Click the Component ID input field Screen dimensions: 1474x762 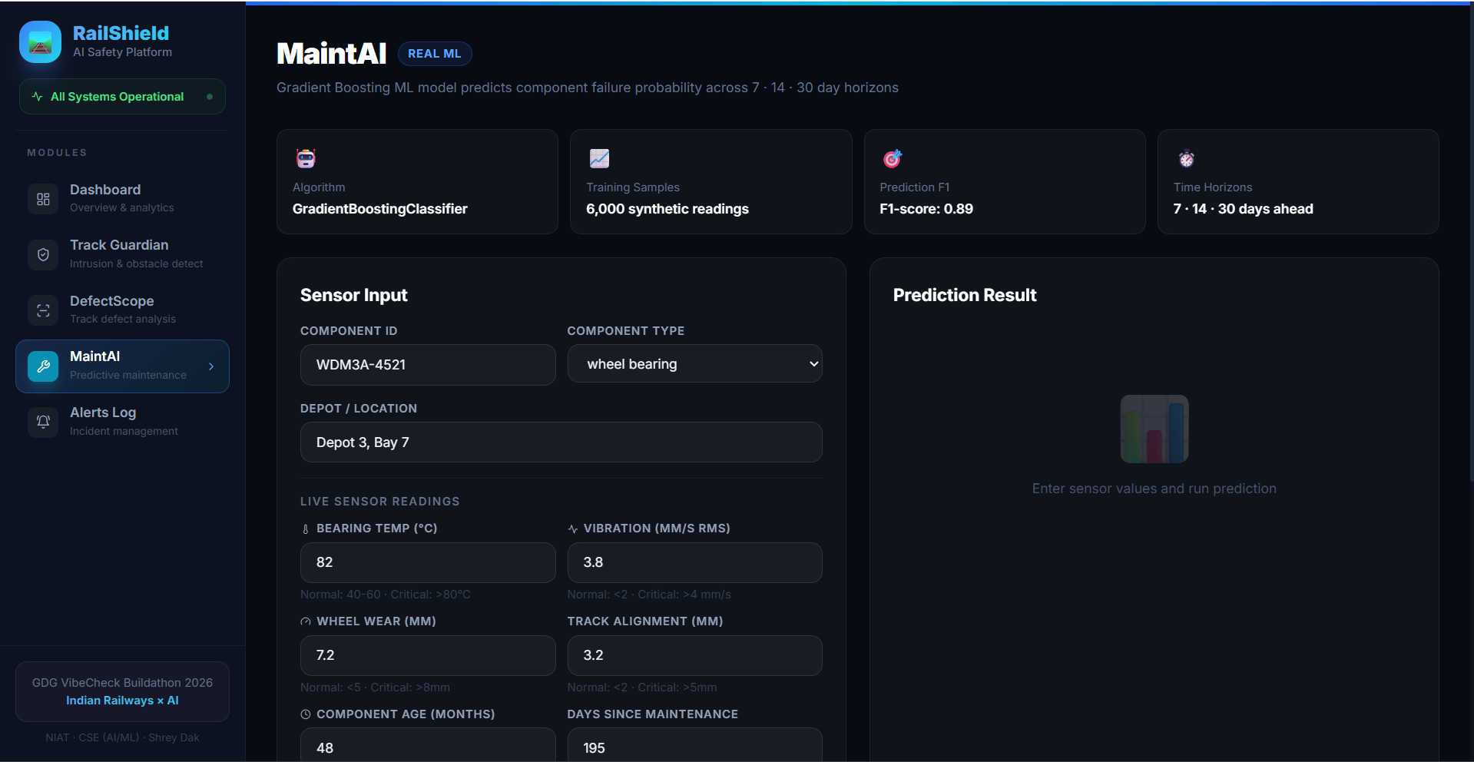click(427, 365)
